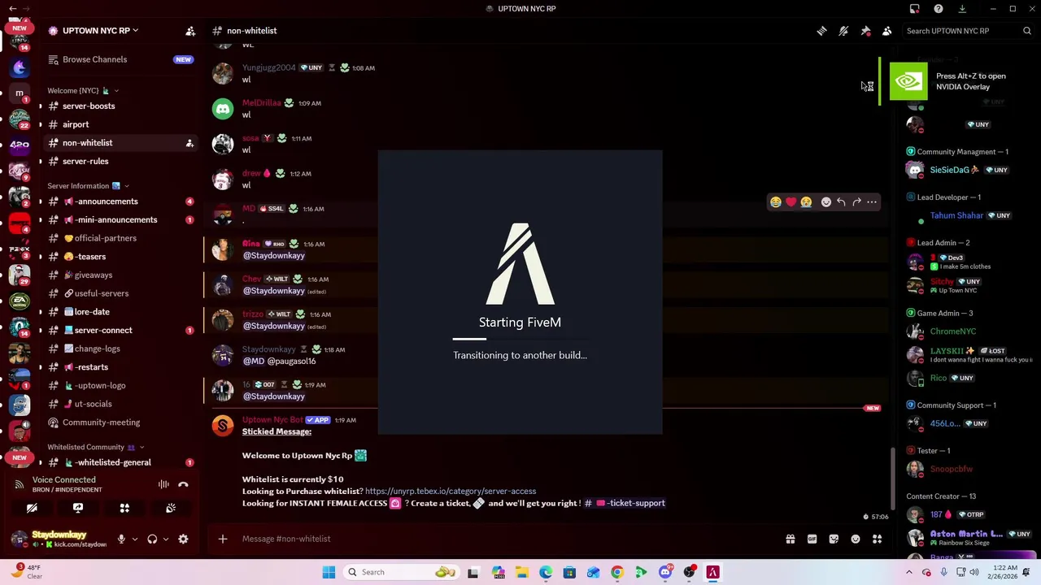The image size is (1041, 585).
Task: Click invite people icon beside server name
Action: point(190,31)
